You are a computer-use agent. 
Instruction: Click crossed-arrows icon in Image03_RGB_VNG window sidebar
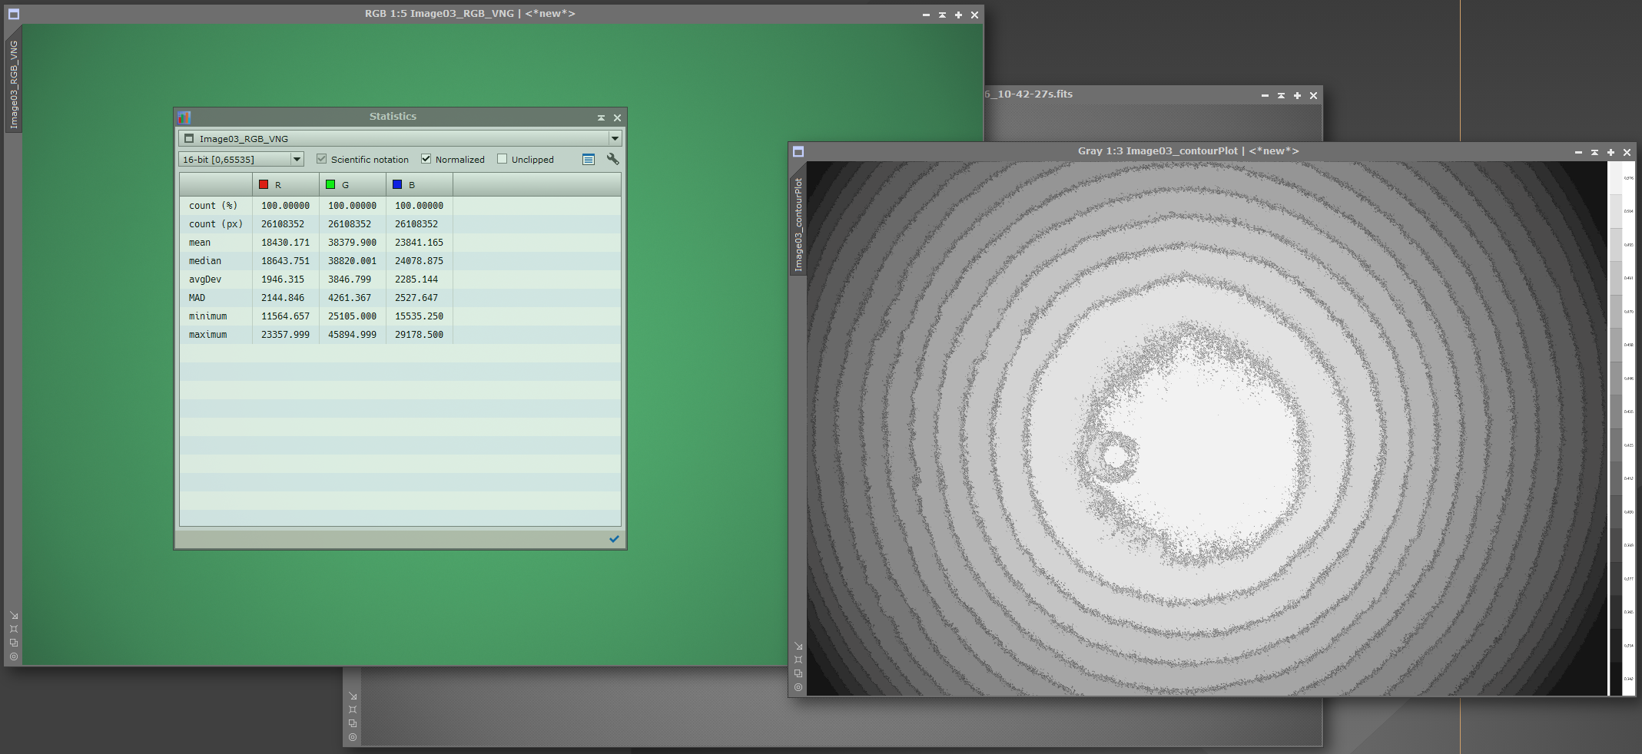point(14,629)
